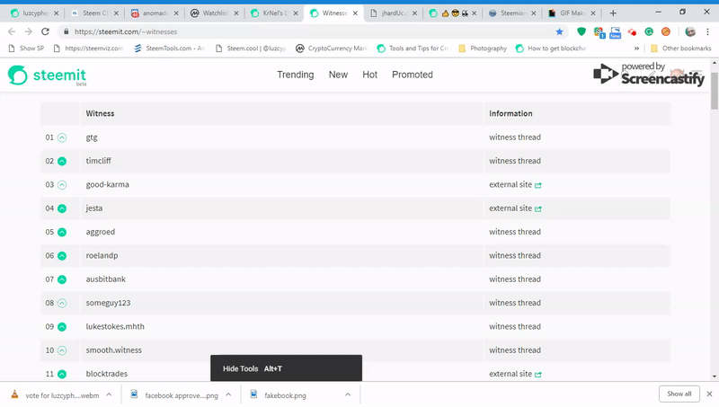Viewport: 719px width, 407px height.
Task: Toggle vote for witness good-karma
Action: (x=62, y=185)
